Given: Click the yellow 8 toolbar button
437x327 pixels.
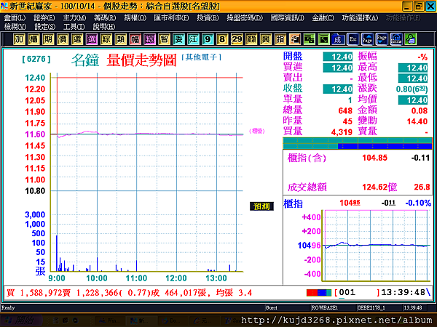Looking at the screenshot, I should (222, 39).
